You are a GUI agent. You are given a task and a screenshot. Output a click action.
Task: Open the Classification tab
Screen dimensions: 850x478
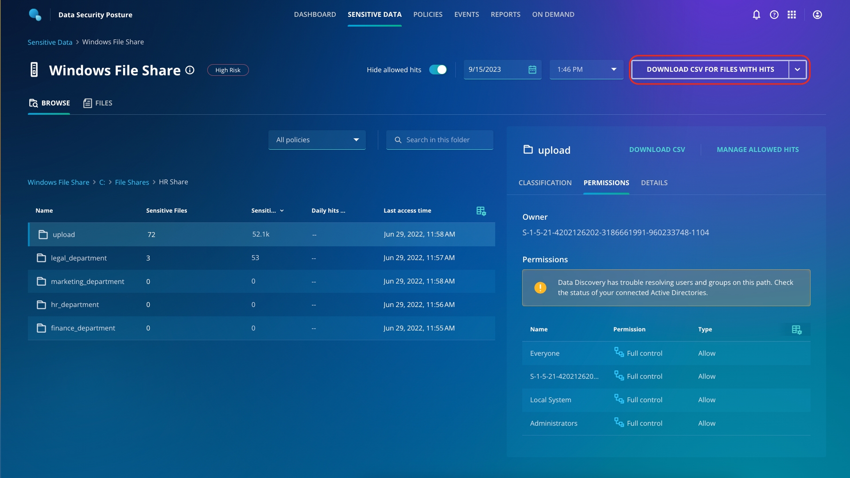tap(545, 183)
